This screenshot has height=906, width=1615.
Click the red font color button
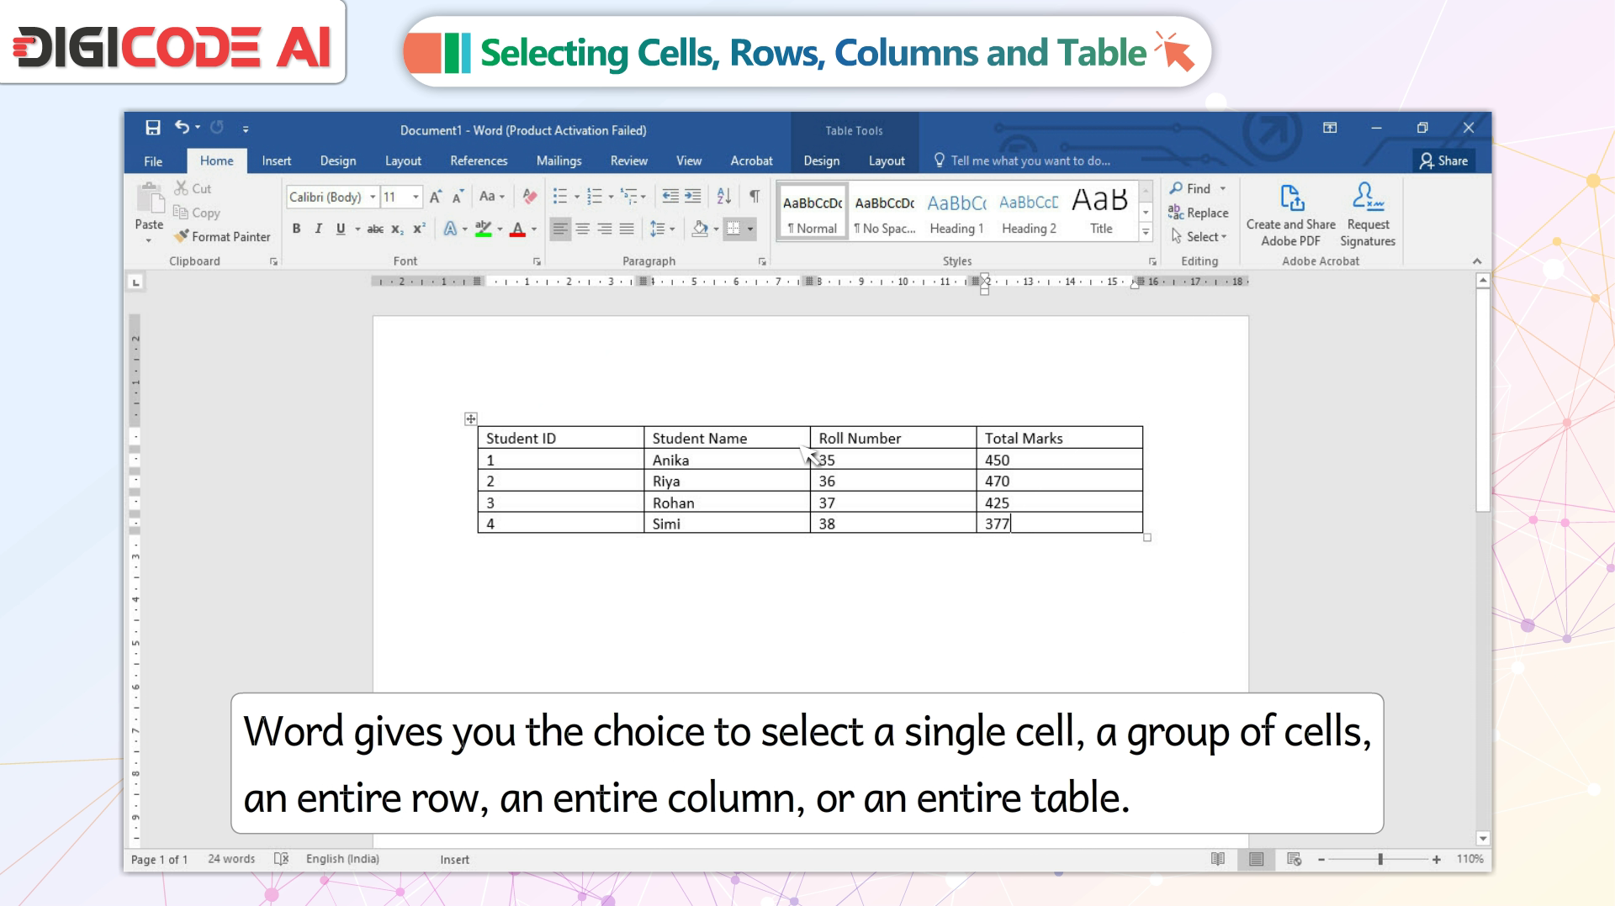tap(518, 229)
